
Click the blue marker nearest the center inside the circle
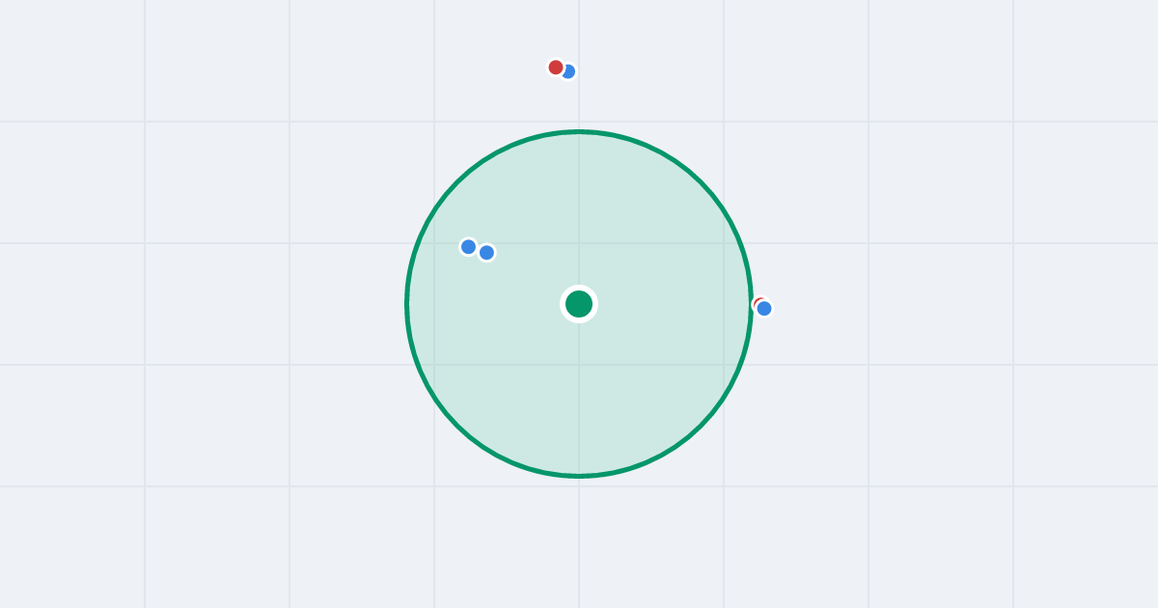487,253
